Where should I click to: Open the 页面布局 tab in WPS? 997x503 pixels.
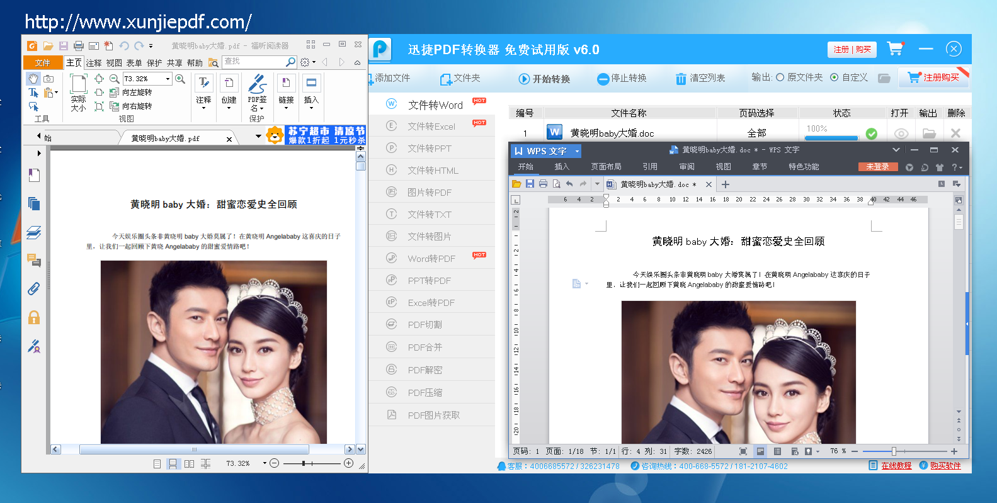(x=606, y=167)
